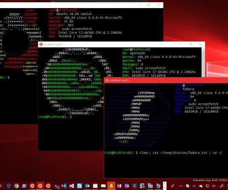Open Visual Studio Code from the taskbar
The width and height of the screenshot is (228, 190).
pyautogui.click(x=64, y=186)
